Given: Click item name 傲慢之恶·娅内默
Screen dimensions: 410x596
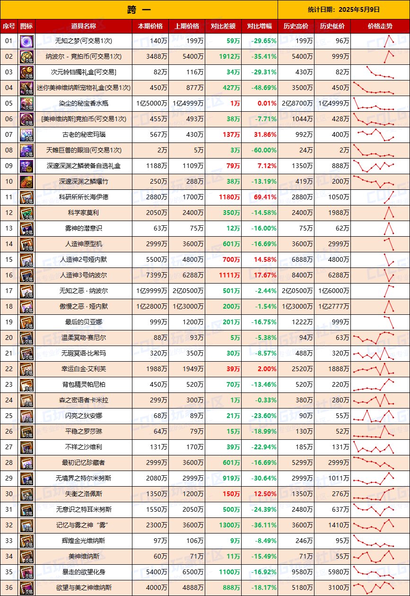Looking at the screenshot, I should pyautogui.click(x=84, y=307).
